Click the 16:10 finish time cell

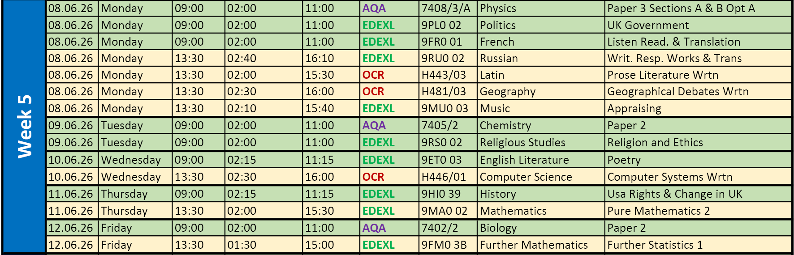click(319, 59)
